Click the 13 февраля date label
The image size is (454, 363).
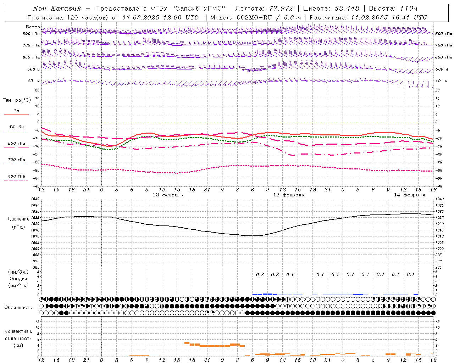(x=289, y=195)
